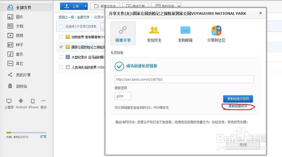
Task: Click the iPhone client icon
Action: [33, 101]
